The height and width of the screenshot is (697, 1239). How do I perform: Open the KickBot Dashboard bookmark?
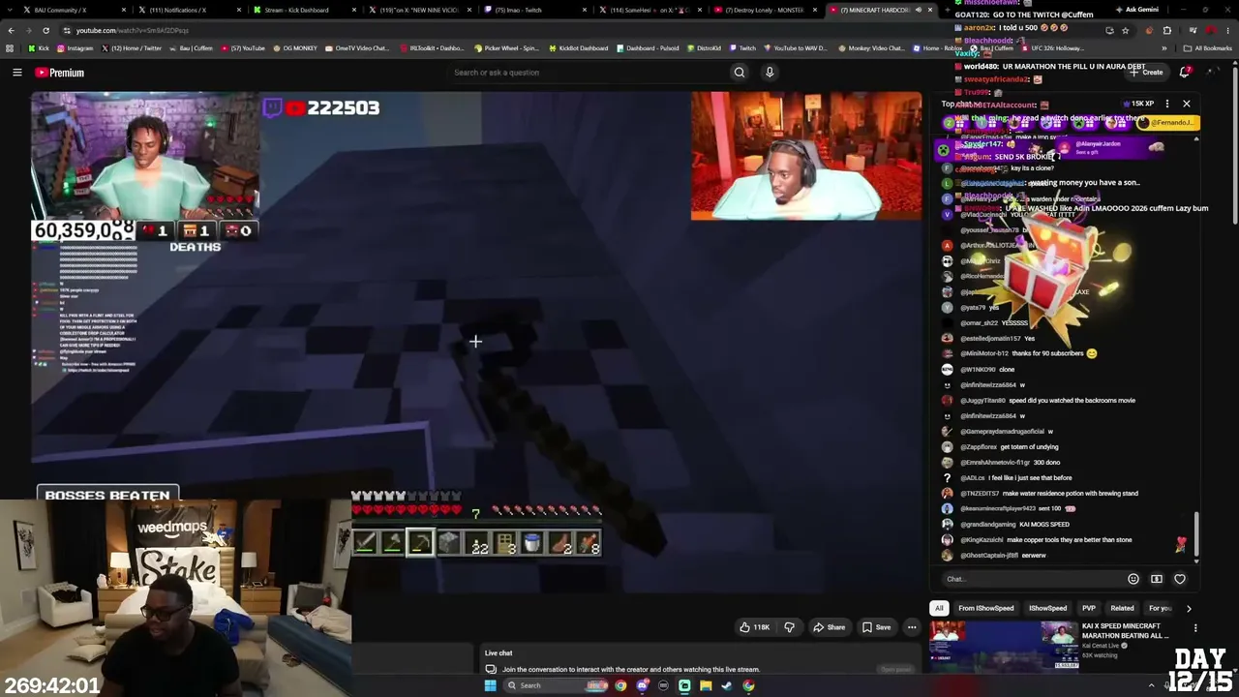578,48
